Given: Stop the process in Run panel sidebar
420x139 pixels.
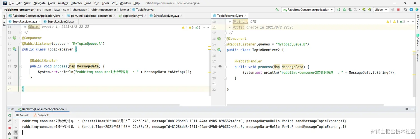Looking at the screenshot, I should pos(10,128).
